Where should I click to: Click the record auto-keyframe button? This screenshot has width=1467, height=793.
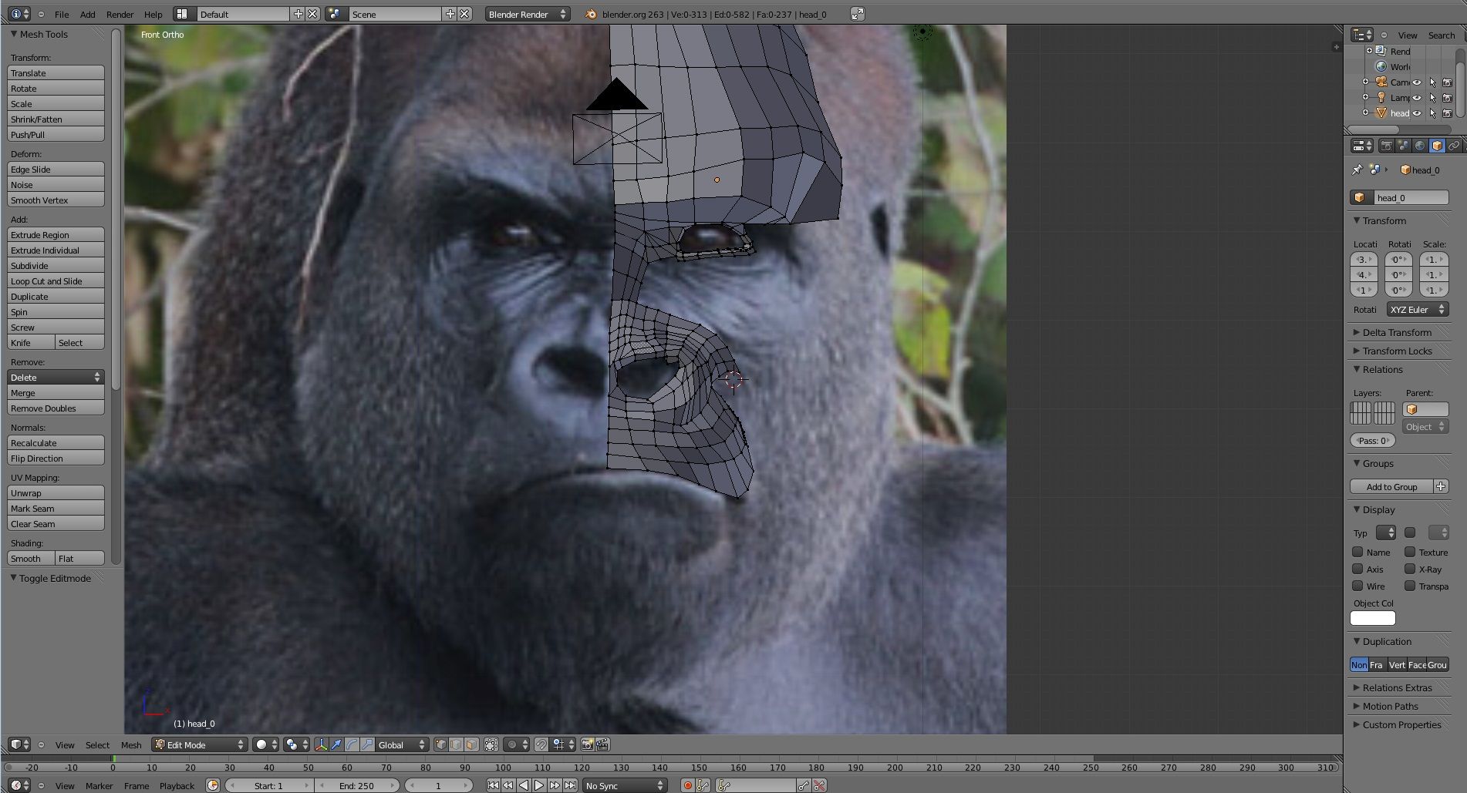click(686, 785)
